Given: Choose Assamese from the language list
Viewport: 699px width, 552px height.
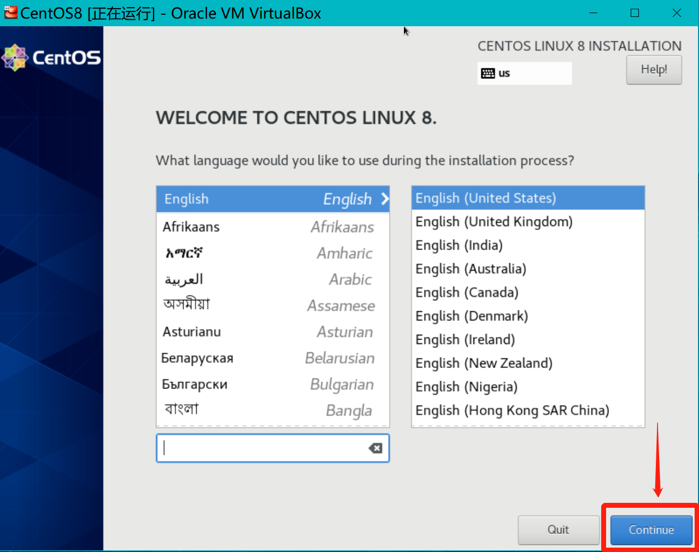Looking at the screenshot, I should point(273,305).
